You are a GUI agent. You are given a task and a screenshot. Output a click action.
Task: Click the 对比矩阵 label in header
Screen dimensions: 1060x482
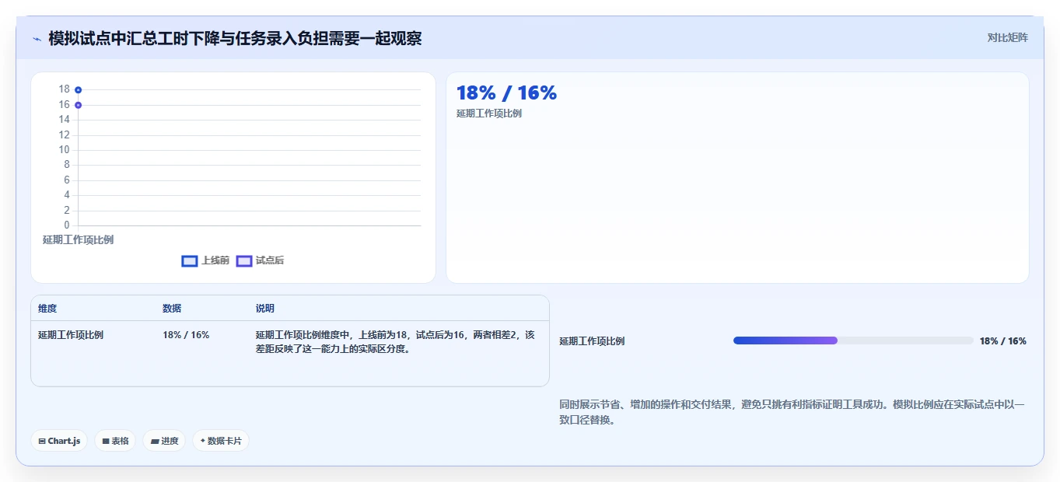1008,38
